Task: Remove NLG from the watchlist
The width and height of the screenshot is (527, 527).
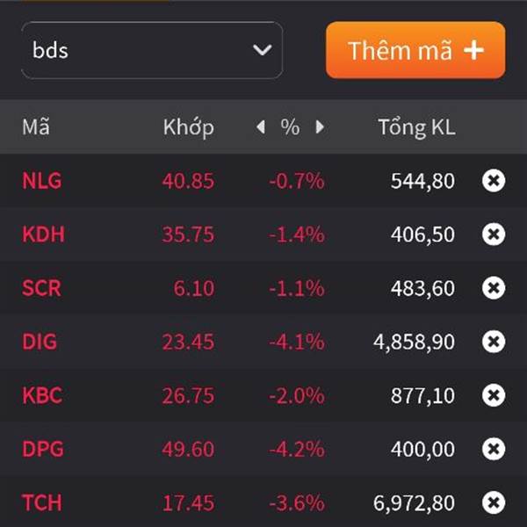Action: [x=494, y=181]
